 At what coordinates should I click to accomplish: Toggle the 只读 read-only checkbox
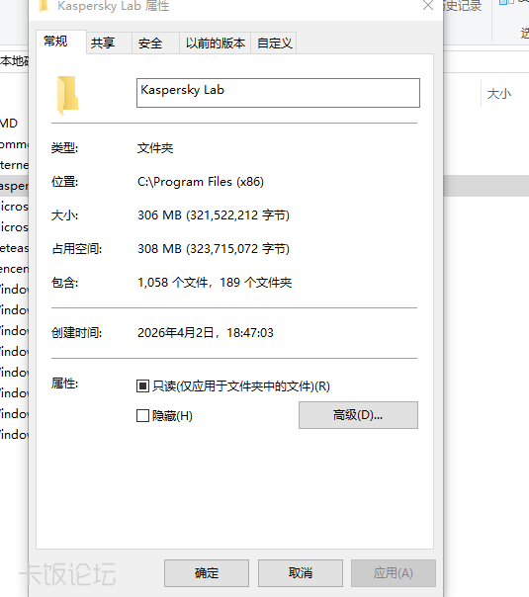[x=142, y=386]
